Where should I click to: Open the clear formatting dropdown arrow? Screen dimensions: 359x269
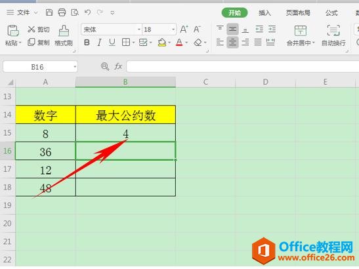pyautogui.click(x=205, y=43)
